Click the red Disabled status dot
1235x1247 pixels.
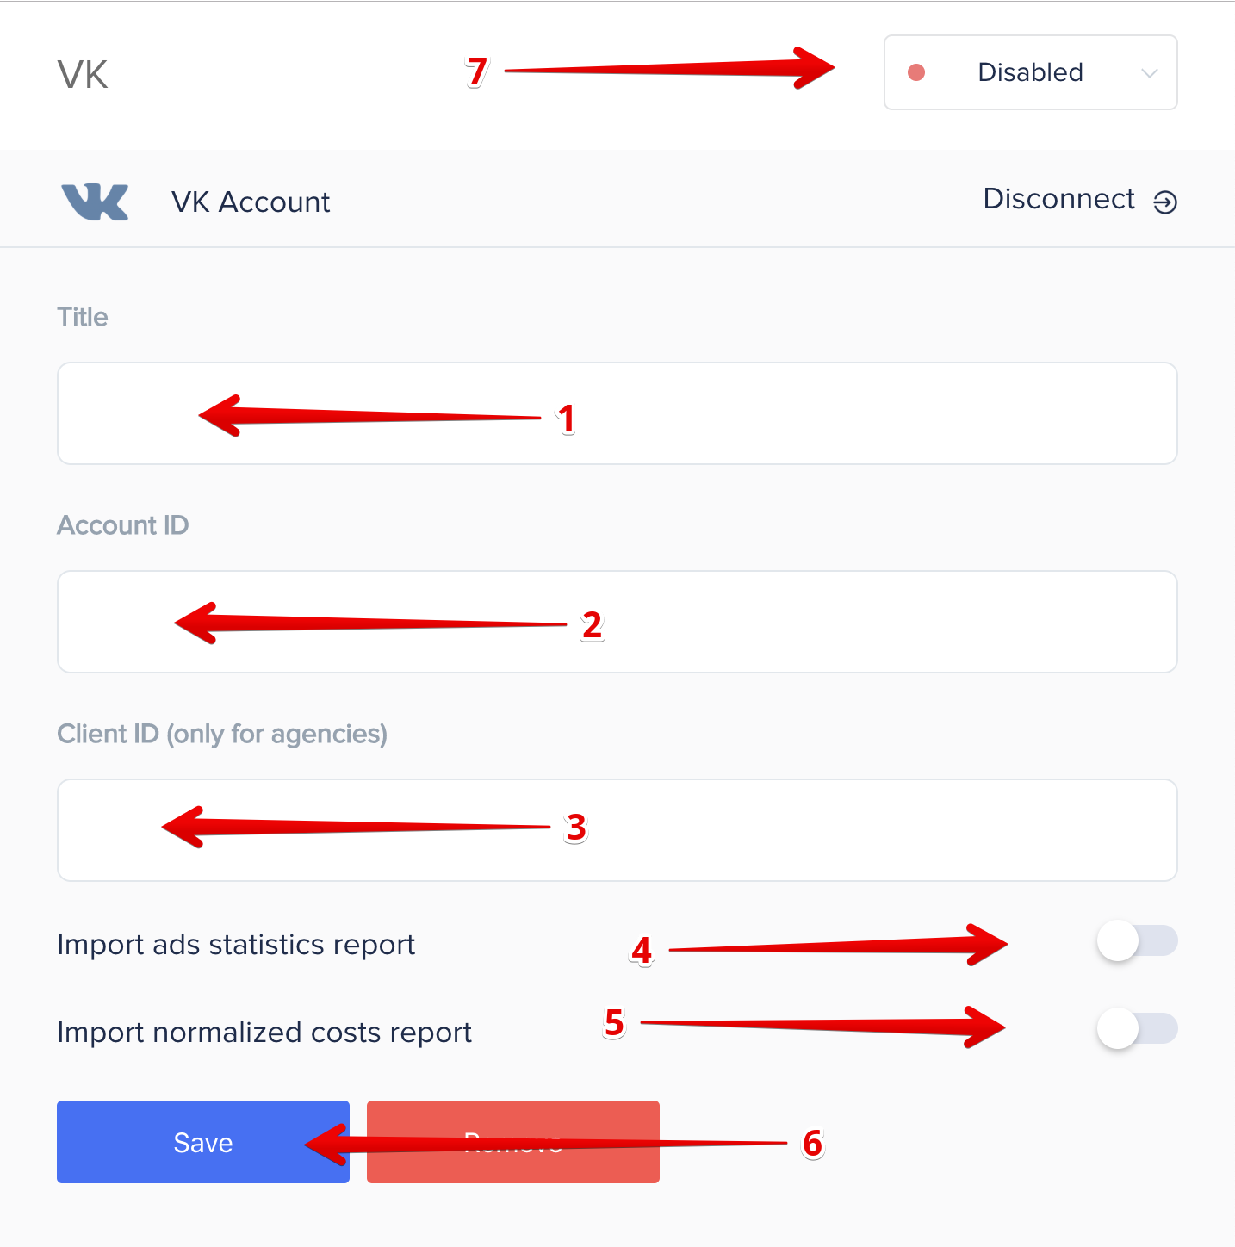point(916,72)
